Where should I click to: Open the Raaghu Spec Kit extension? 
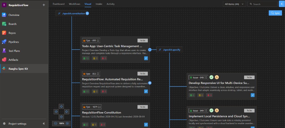pos(24,69)
